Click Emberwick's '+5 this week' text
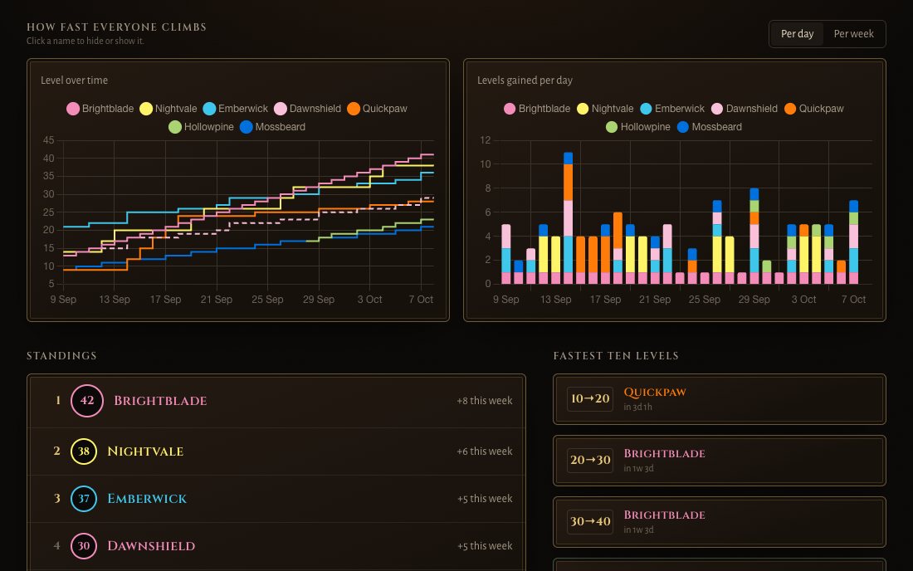This screenshot has height=571, width=913. [x=485, y=499]
